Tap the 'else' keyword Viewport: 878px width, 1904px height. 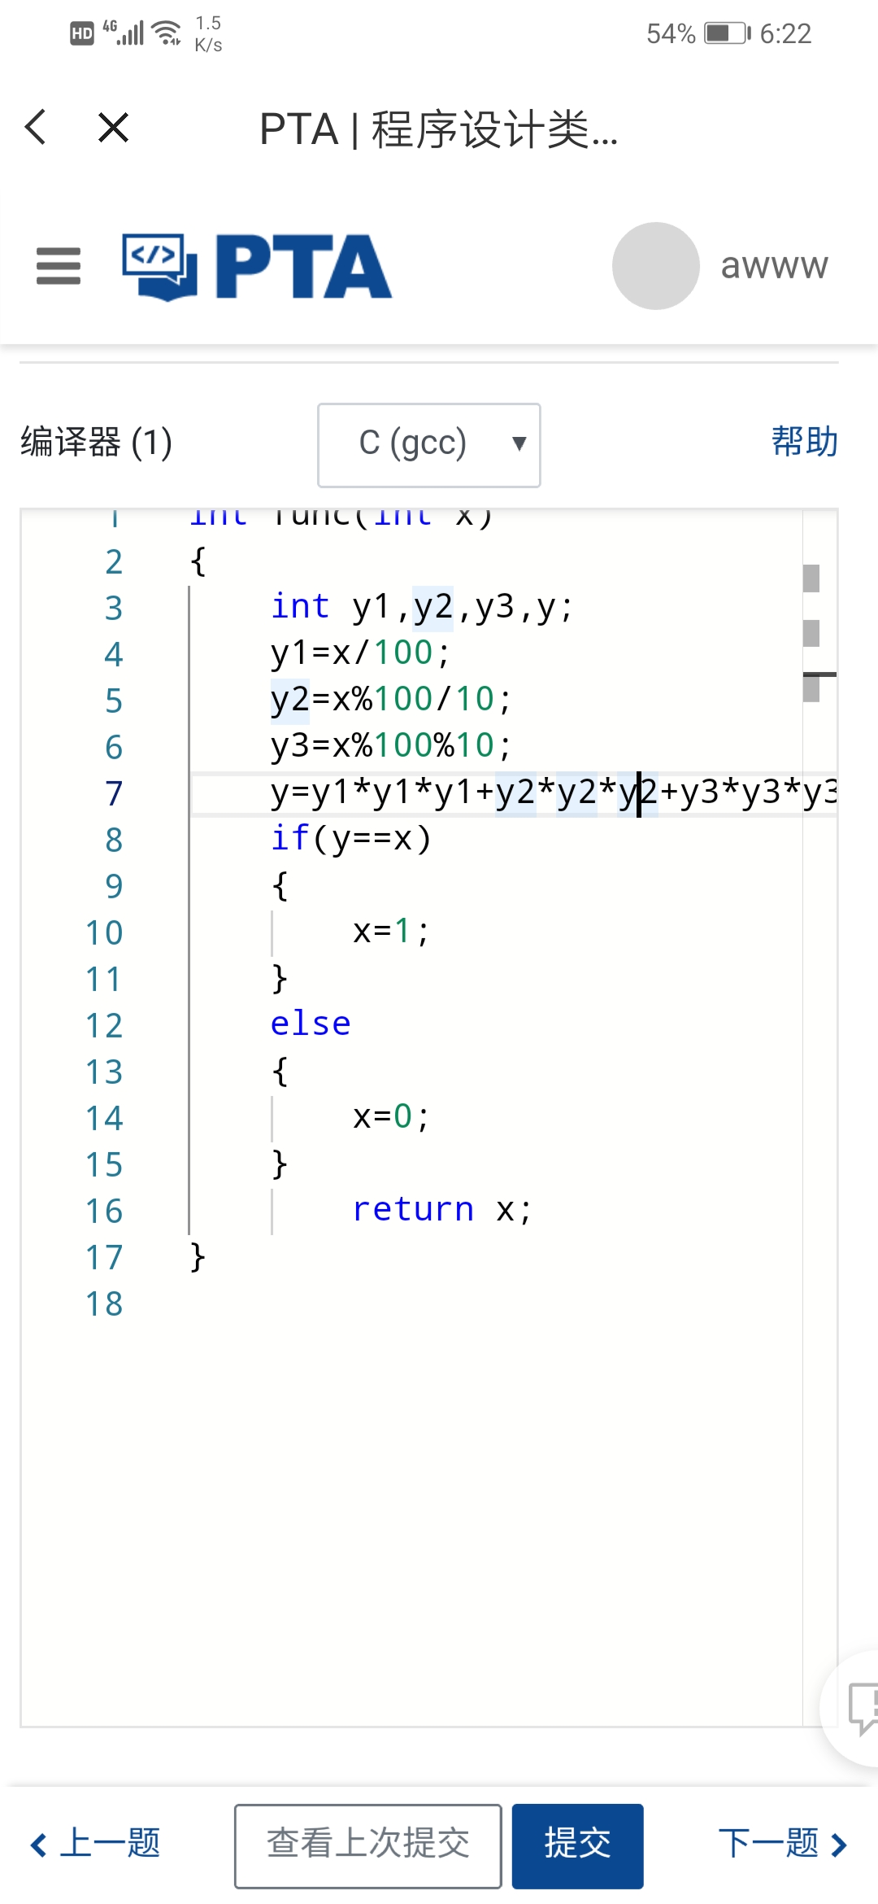click(311, 1024)
